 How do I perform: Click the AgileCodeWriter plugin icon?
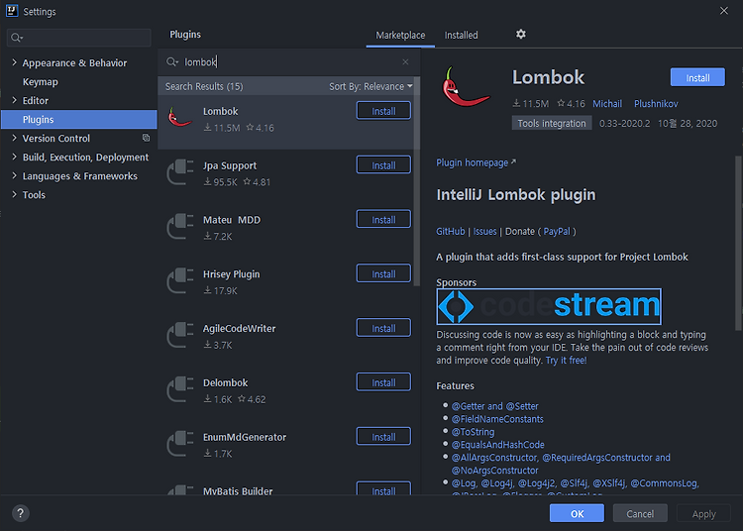tap(180, 335)
